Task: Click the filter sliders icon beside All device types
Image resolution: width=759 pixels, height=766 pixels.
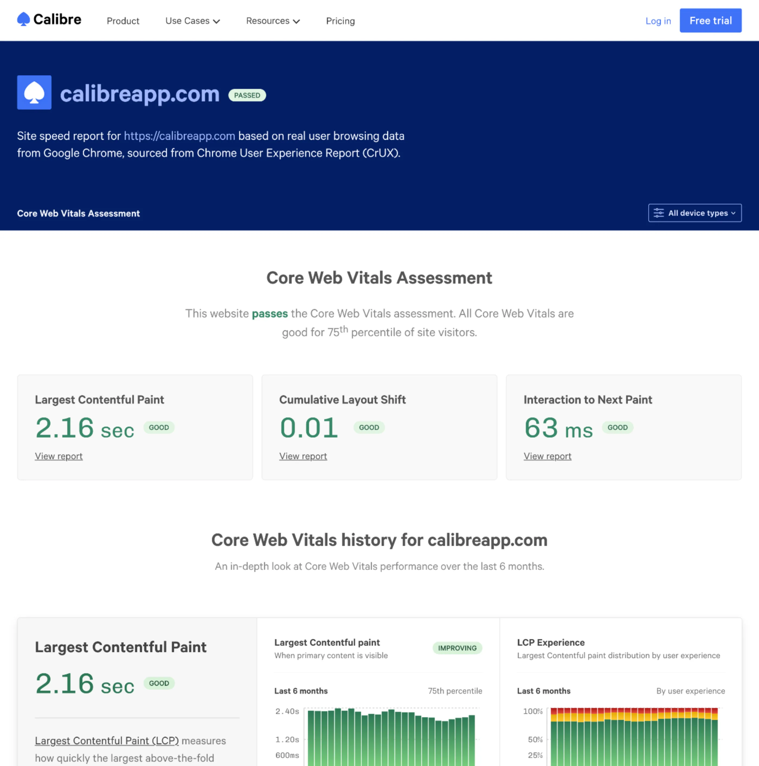Action: (x=659, y=213)
